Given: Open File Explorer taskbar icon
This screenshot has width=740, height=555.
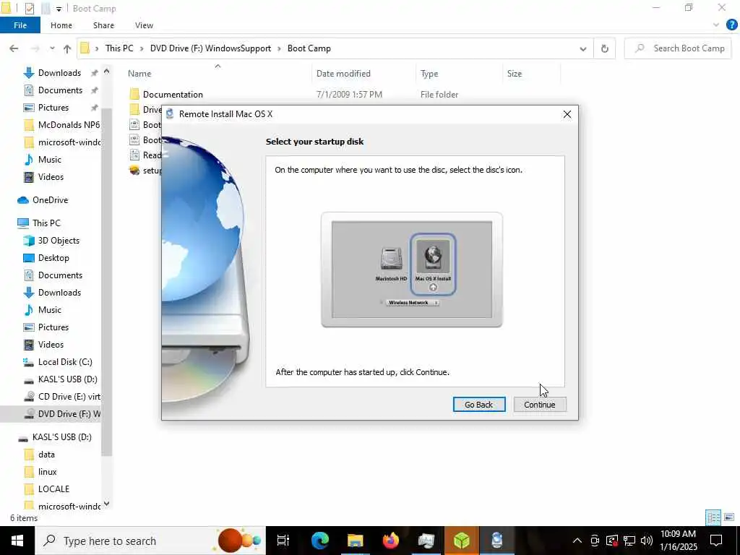Looking at the screenshot, I should pos(355,541).
